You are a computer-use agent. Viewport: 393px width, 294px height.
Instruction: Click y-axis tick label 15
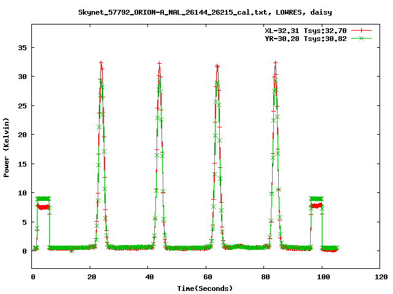[x=22, y=164]
